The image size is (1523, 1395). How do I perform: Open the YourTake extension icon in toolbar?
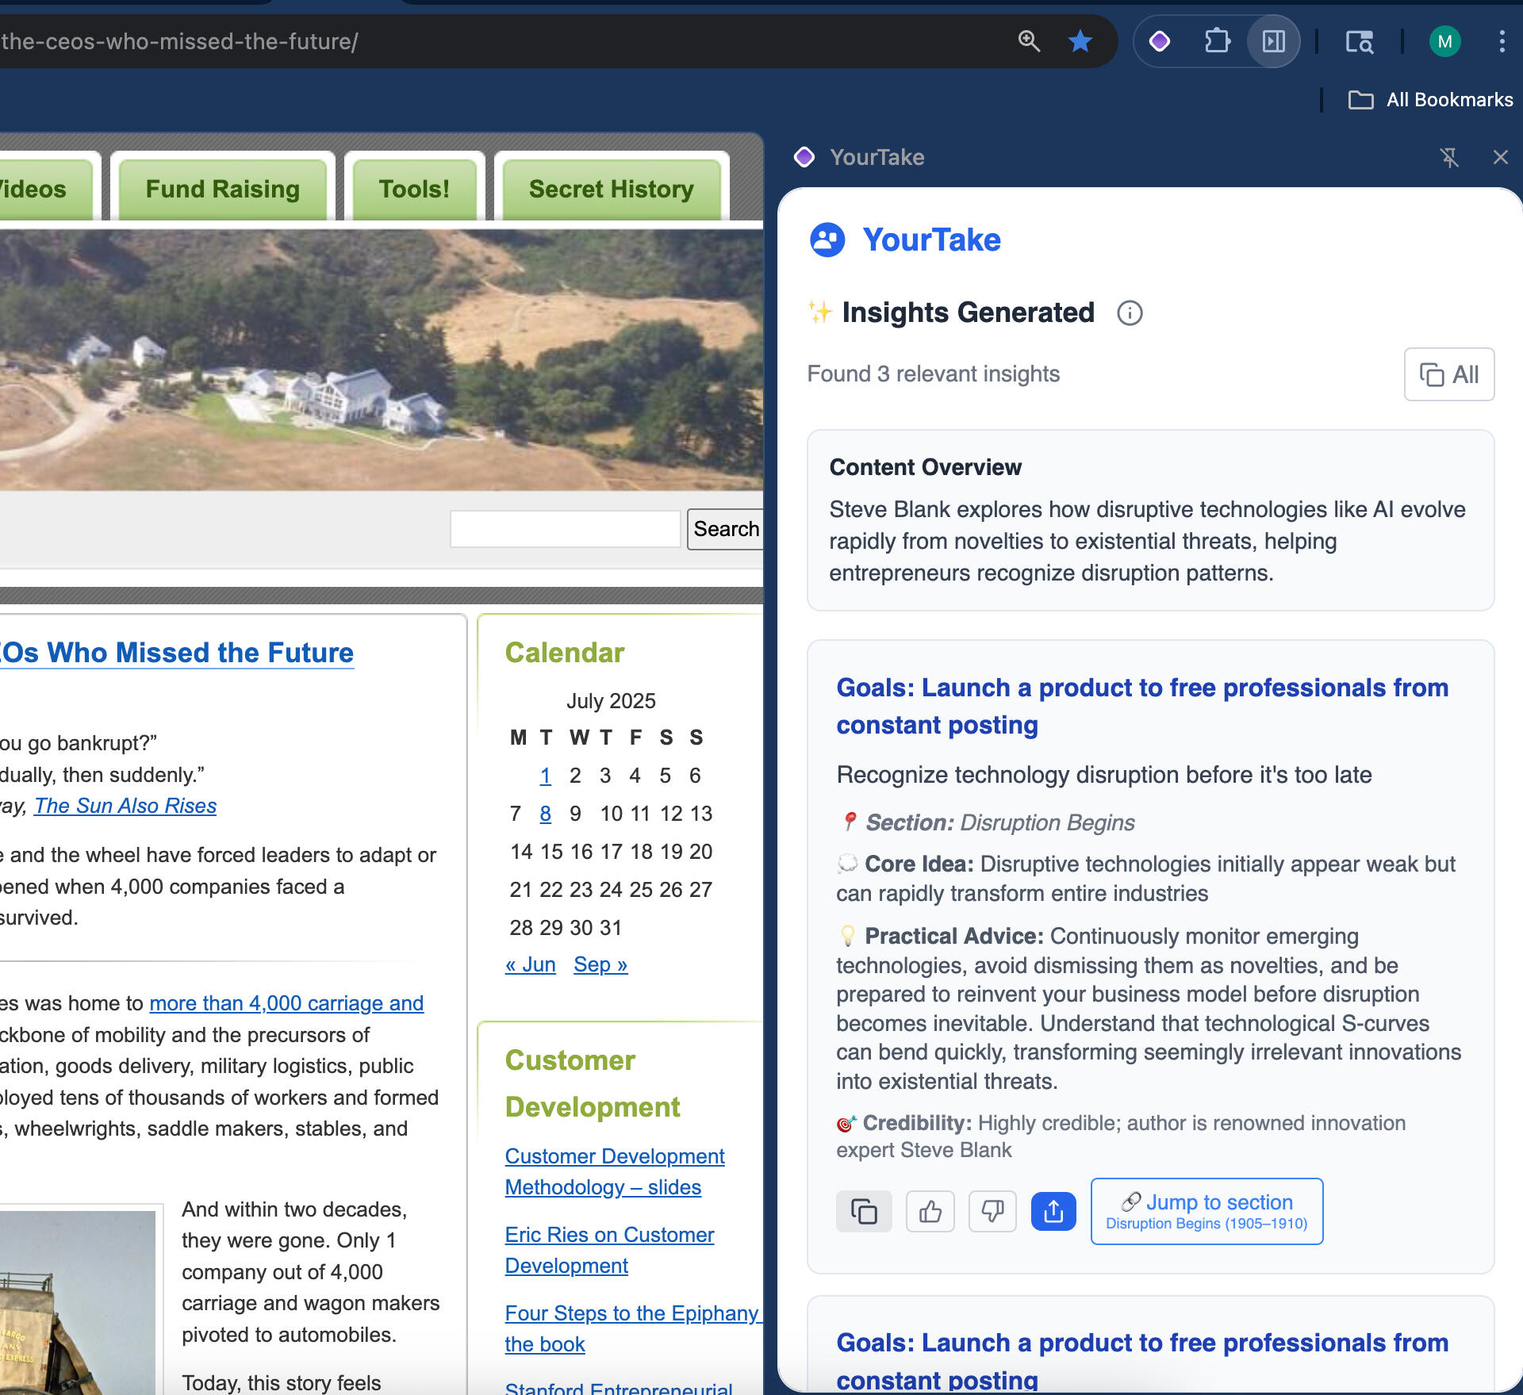pyautogui.click(x=1160, y=41)
